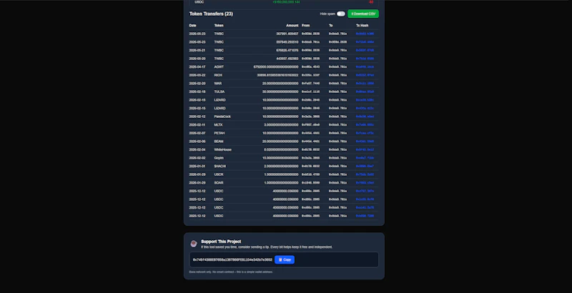Select the 2026-02-18 date cell
Image resolution: width=572 pixels, height=293 pixels.
pos(197,92)
